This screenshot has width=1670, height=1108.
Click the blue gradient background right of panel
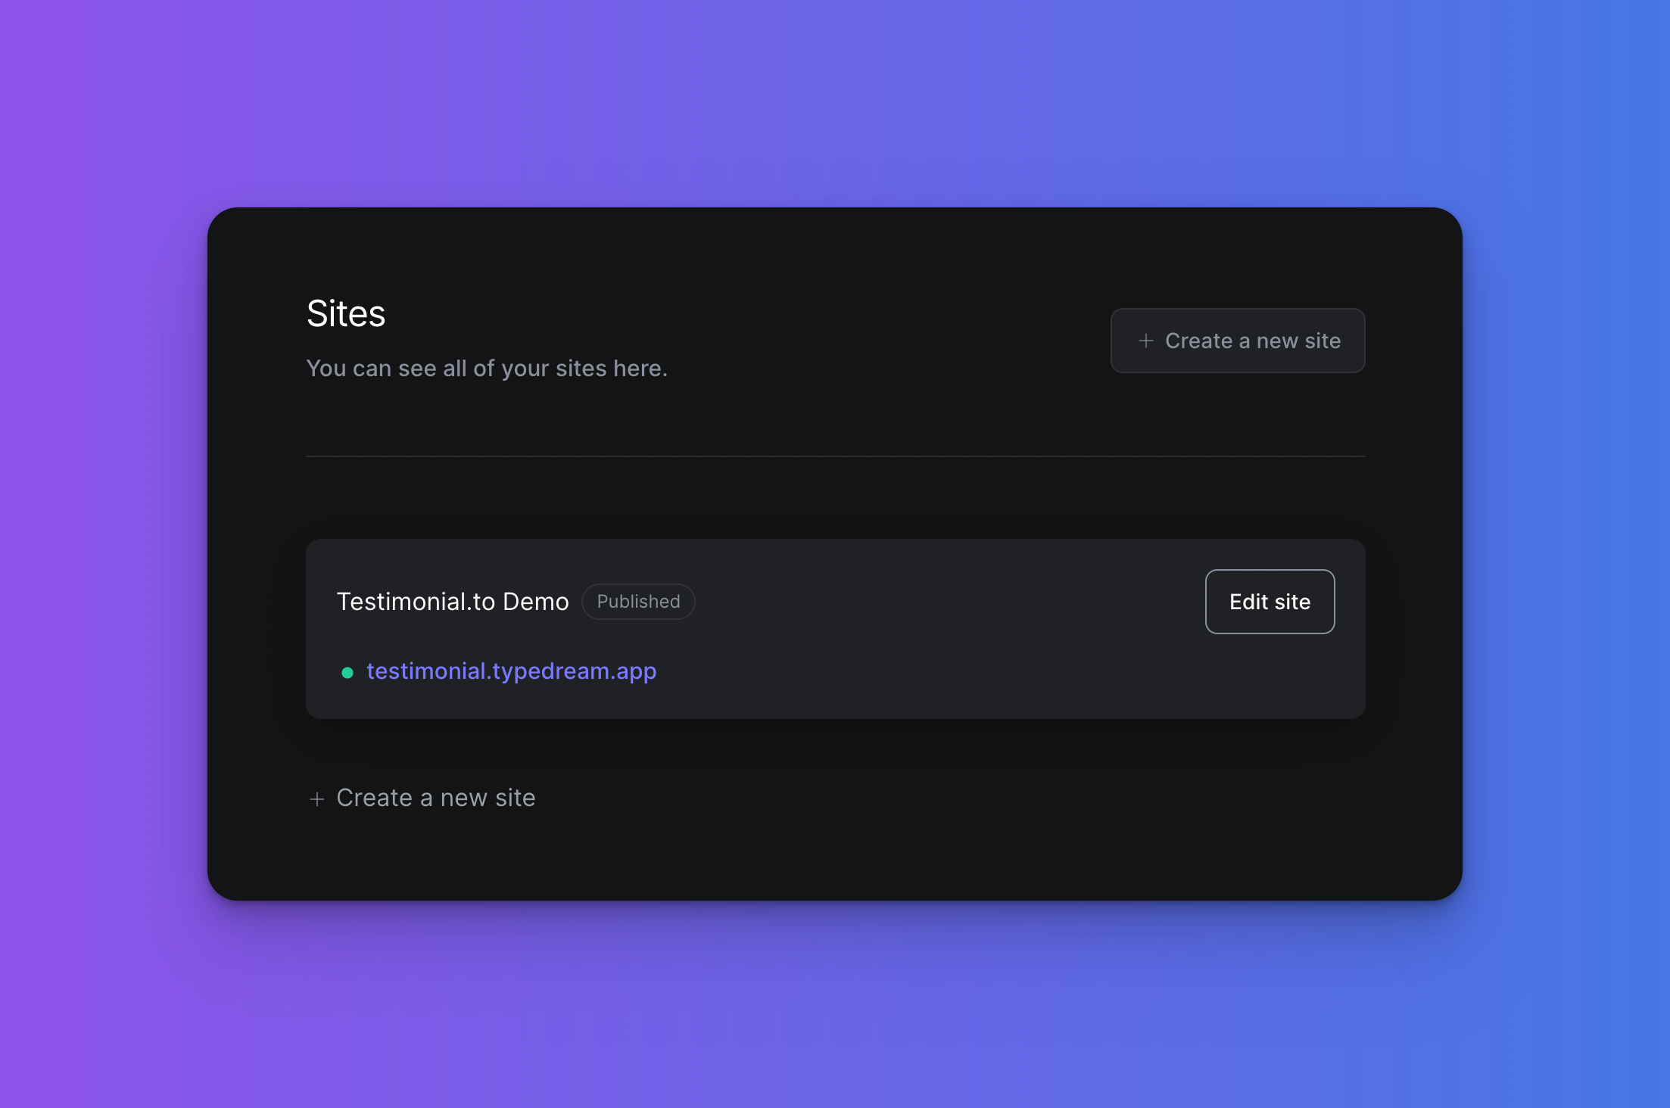point(1567,552)
